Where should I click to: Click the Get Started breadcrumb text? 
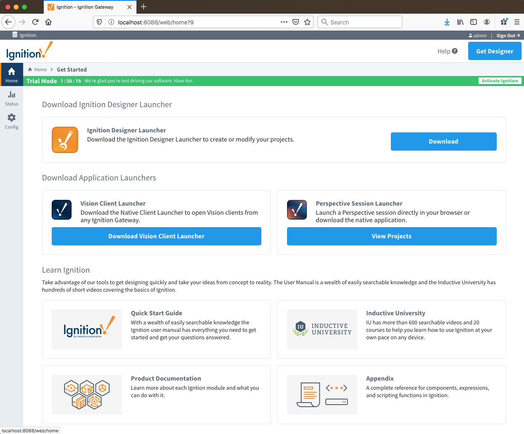pyautogui.click(x=72, y=70)
